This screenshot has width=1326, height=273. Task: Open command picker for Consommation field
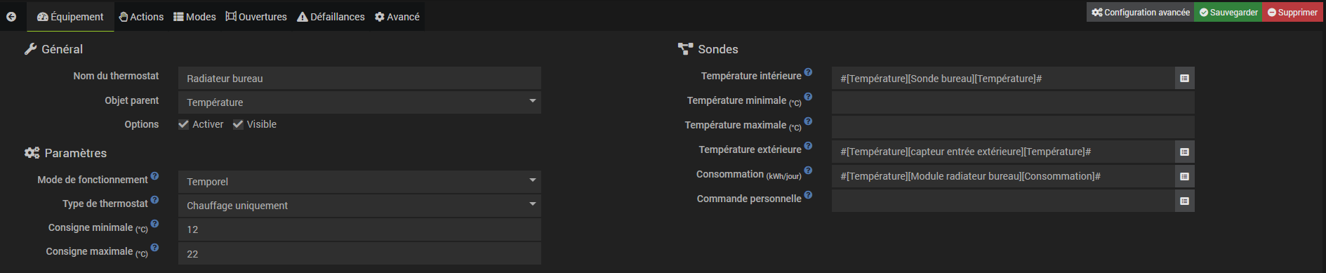click(x=1184, y=176)
